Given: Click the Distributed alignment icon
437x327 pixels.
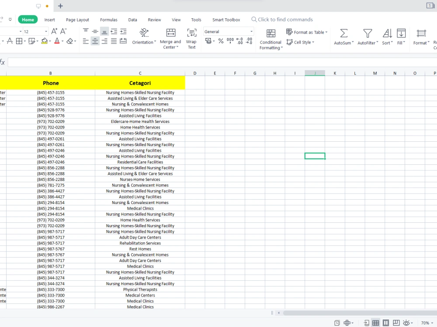Looking at the screenshot, I should pyautogui.click(x=123, y=41).
